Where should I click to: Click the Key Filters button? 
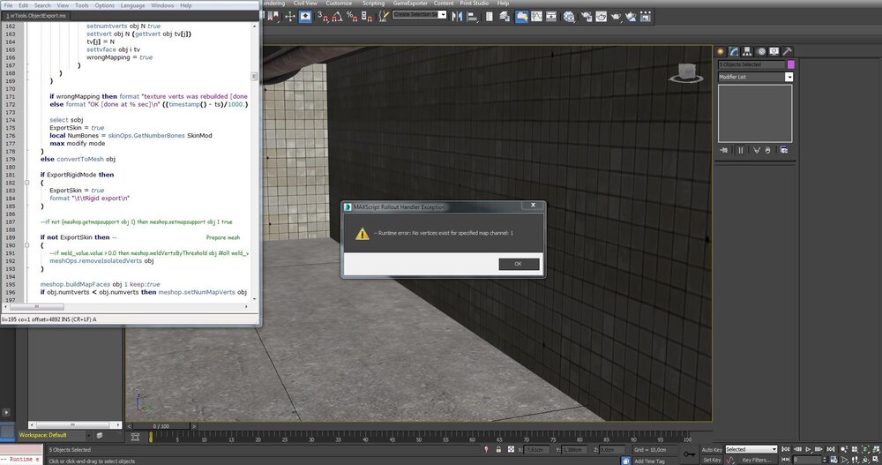757,460
